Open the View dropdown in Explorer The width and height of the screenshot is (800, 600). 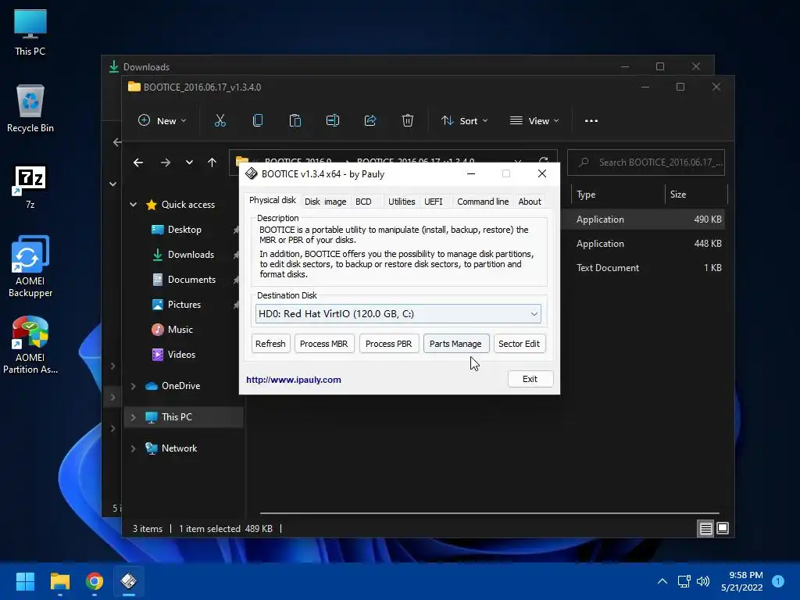click(534, 121)
